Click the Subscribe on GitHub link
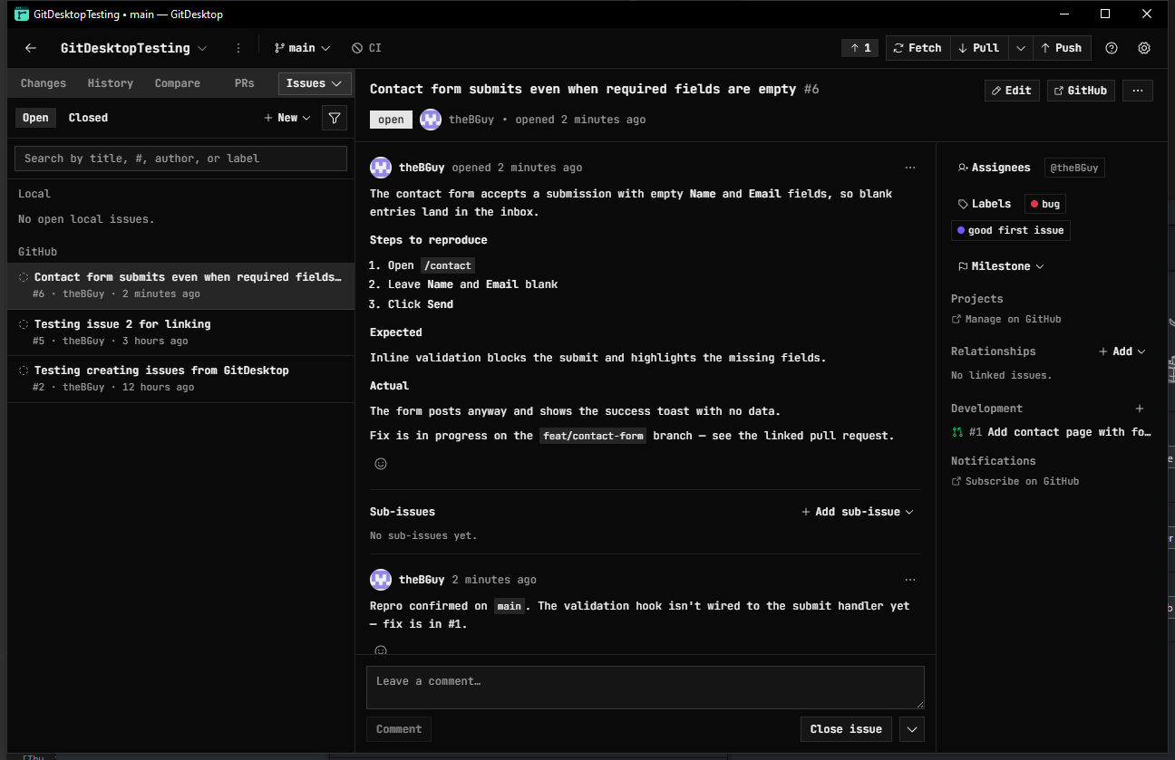The image size is (1175, 760). point(1015,481)
